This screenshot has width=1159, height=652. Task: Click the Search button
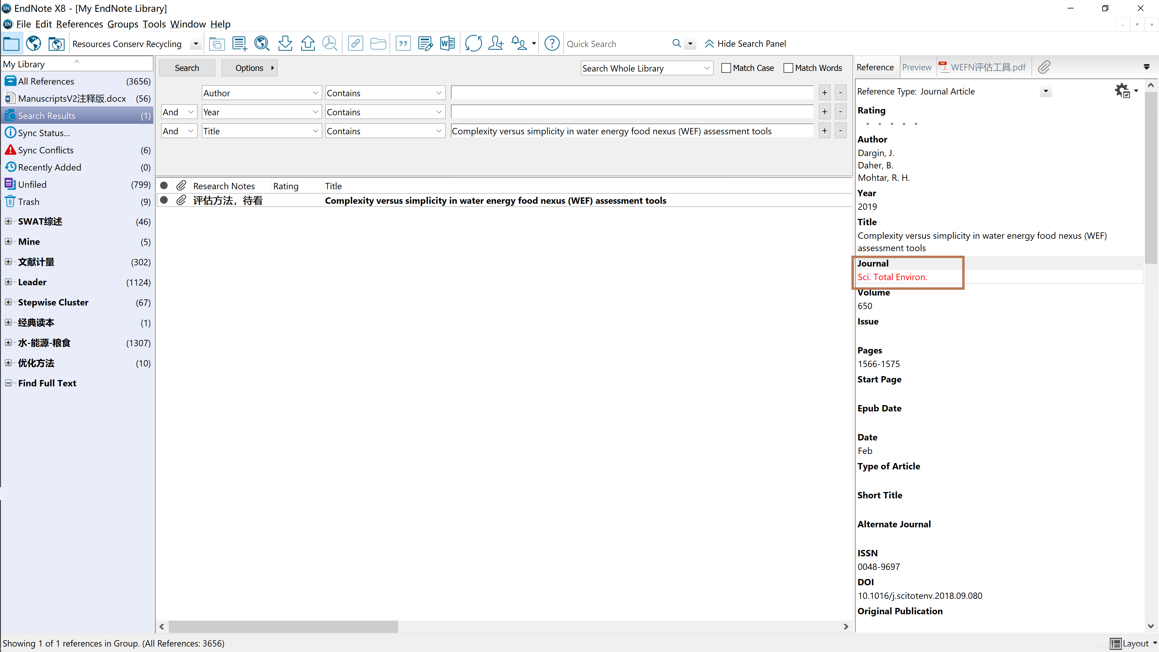click(x=187, y=68)
